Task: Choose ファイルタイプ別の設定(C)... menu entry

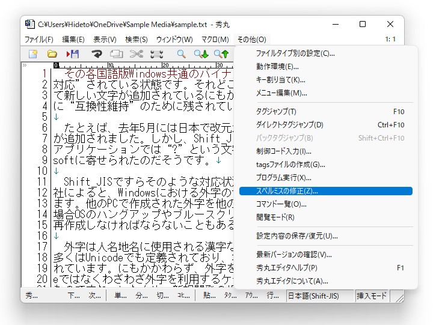Action: point(326,53)
